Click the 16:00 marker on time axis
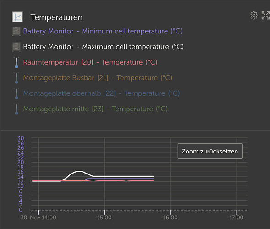The height and width of the screenshot is (229, 270). 171,218
